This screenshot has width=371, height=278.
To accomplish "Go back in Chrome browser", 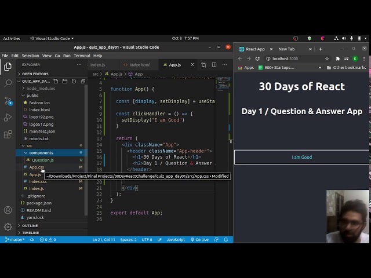I will [240, 58].
